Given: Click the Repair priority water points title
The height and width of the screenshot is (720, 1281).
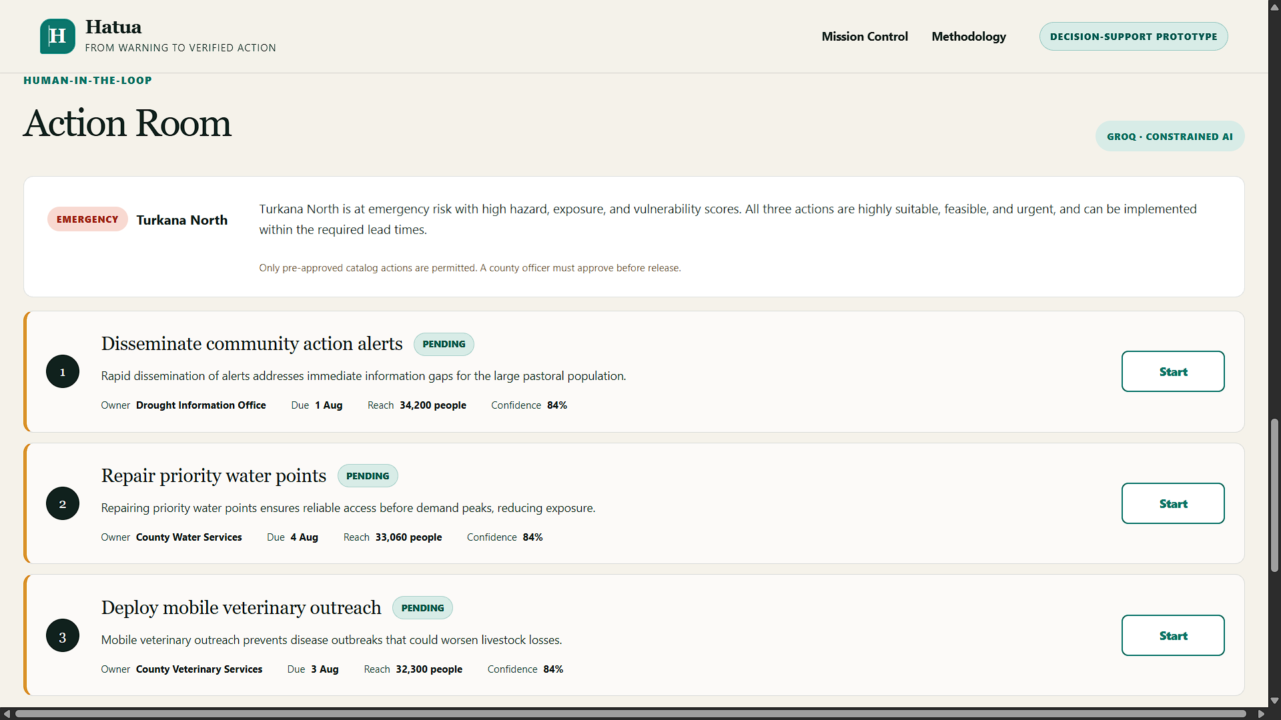Looking at the screenshot, I should 213,475.
